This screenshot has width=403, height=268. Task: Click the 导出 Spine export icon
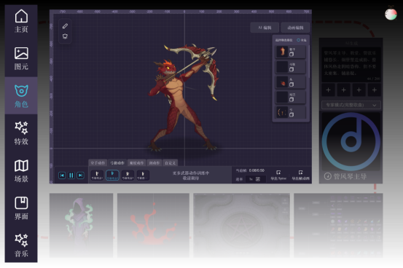(x=278, y=173)
